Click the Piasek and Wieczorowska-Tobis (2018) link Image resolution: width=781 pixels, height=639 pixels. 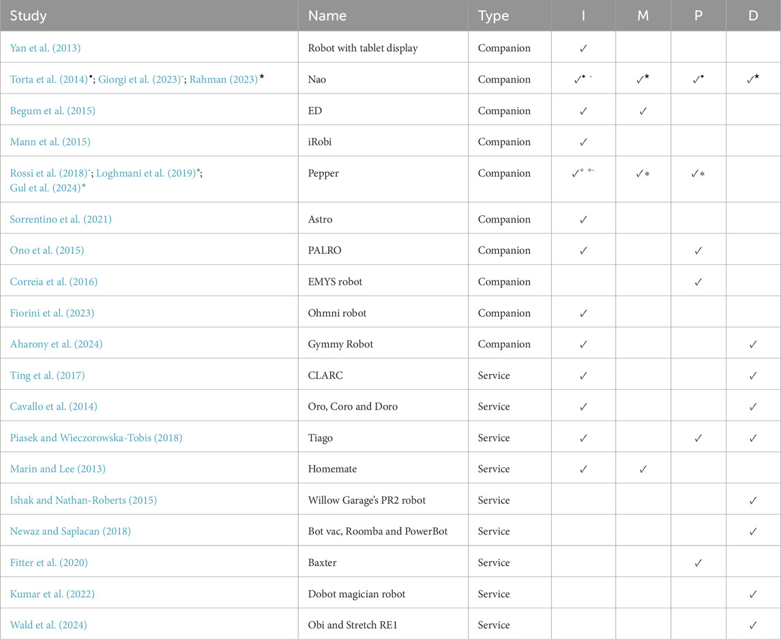(x=96, y=438)
